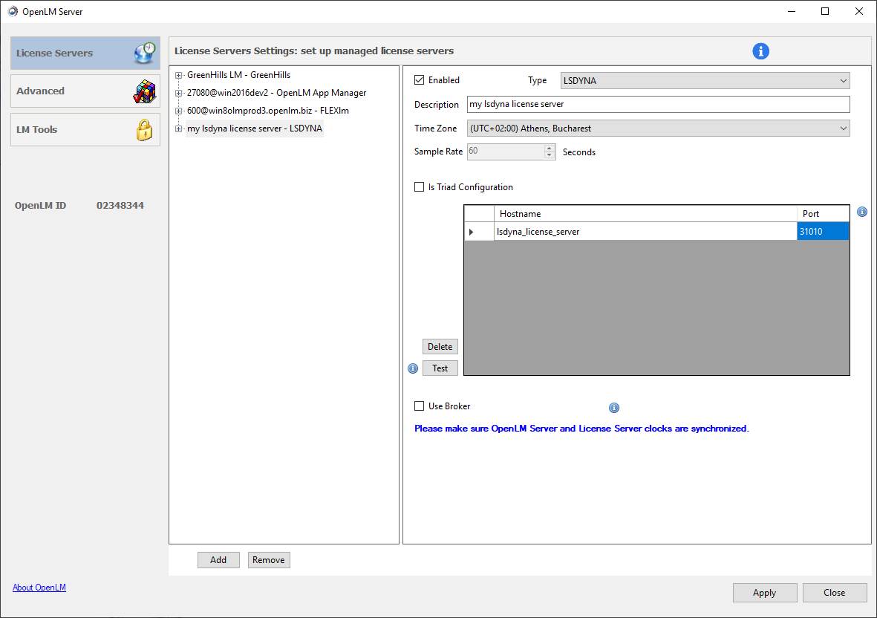The height and width of the screenshot is (618, 877).
Task: Select 600@win8olmprod3.openlm.biz - FLEXlm server entry
Action: (x=267, y=111)
